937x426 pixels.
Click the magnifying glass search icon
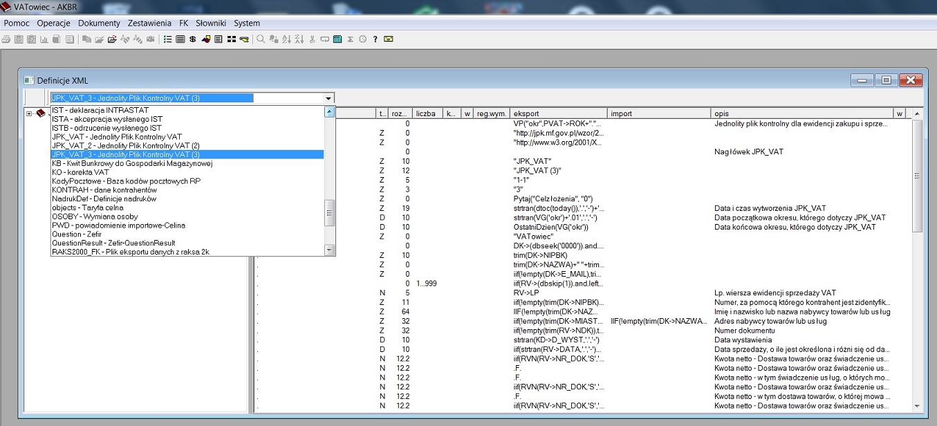(x=261, y=39)
